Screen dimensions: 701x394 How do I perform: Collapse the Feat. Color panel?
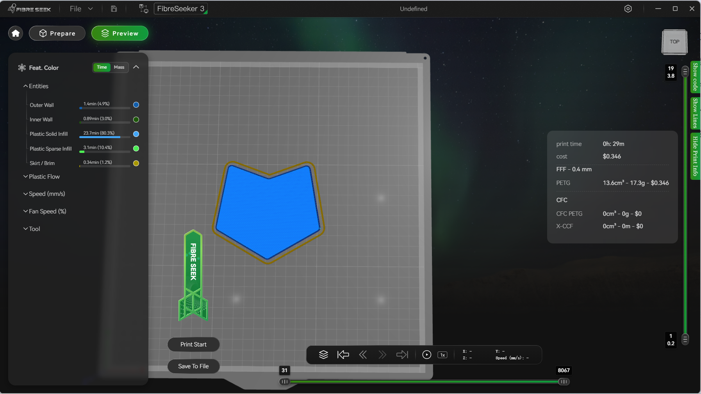click(136, 67)
